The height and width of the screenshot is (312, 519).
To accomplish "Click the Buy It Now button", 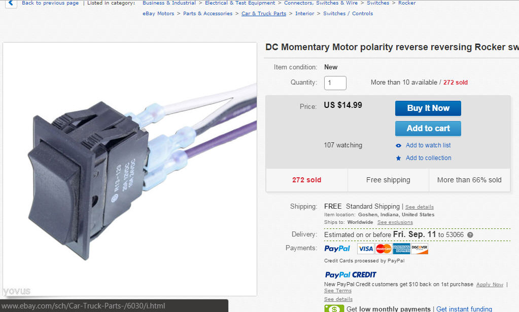I will click(x=428, y=108).
